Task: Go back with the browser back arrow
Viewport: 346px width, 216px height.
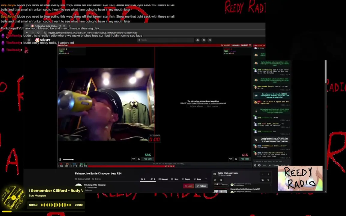Action: coord(27,33)
